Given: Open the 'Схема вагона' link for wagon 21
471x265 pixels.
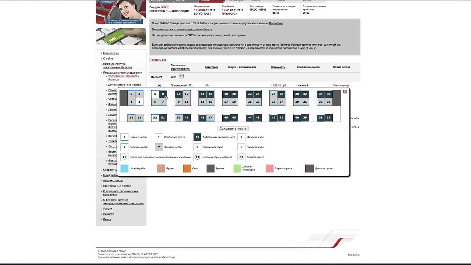Looking at the screenshot, I should click(x=341, y=85).
